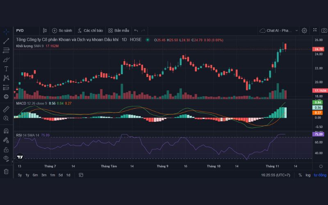Click the zoom in magnifier tool
The image size is (328, 205).
(x=6, y=118)
